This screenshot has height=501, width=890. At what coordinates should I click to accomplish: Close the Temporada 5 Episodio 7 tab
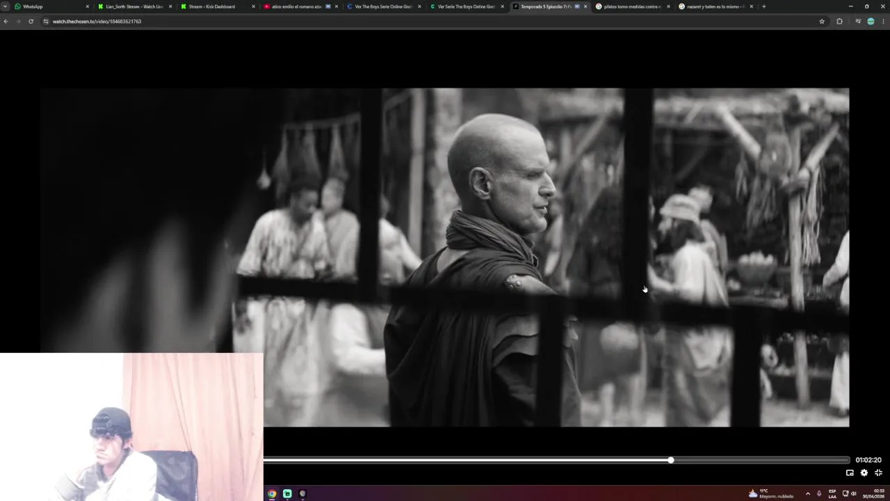585,6
